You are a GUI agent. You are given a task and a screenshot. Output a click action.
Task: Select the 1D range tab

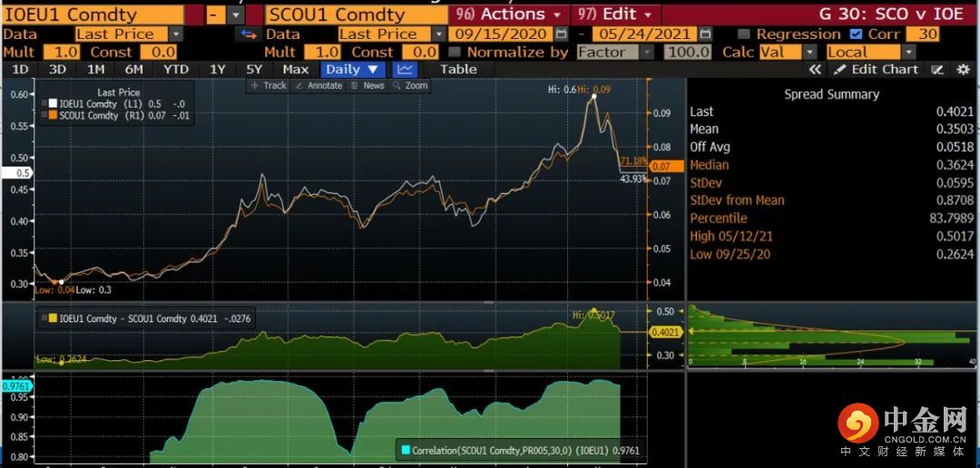[20, 69]
